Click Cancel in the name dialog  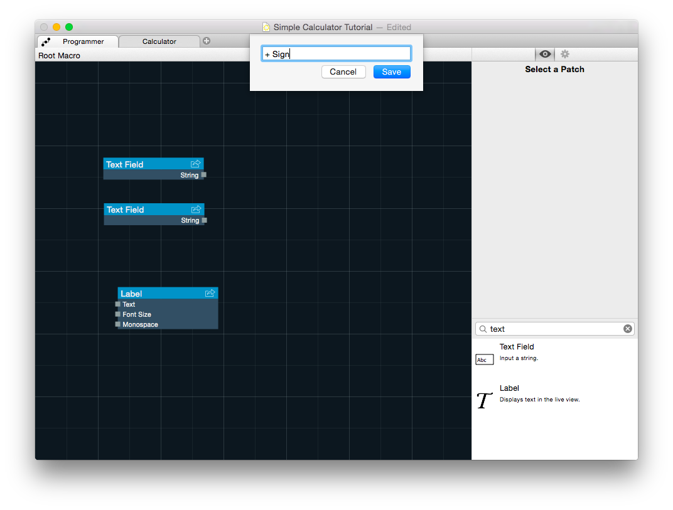click(343, 72)
